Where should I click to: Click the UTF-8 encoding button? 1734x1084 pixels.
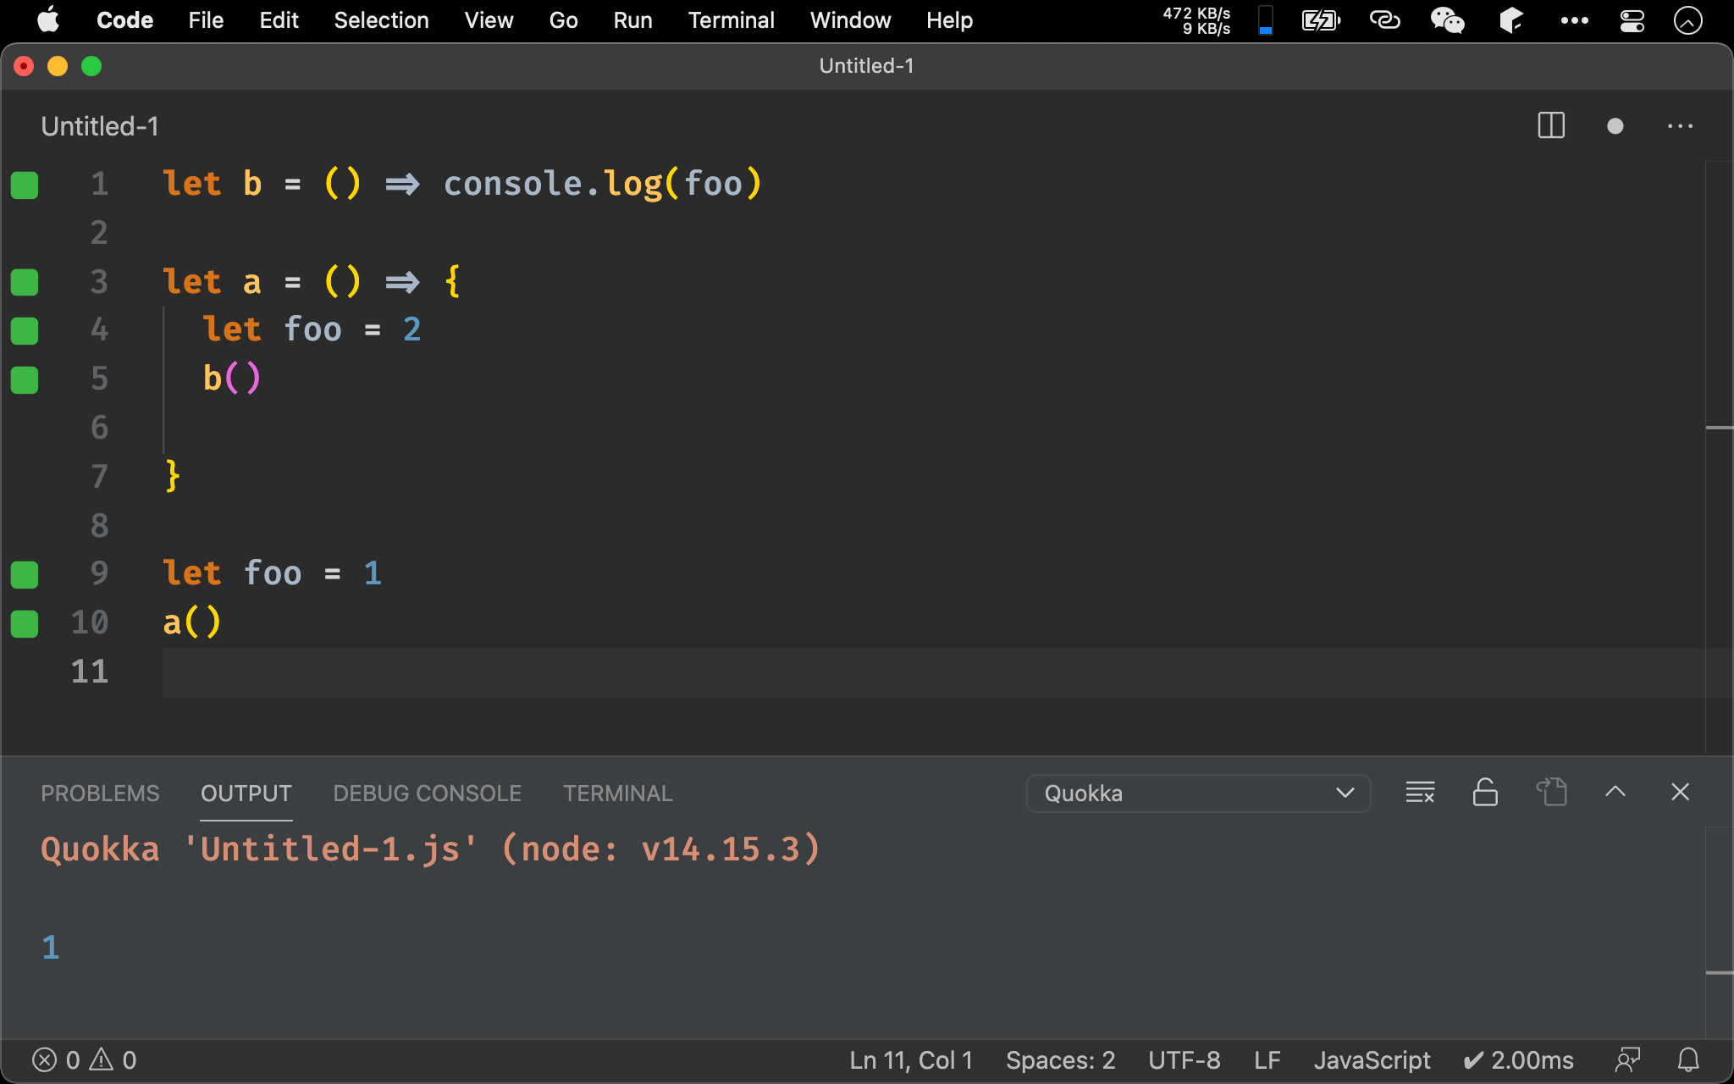coord(1184,1060)
